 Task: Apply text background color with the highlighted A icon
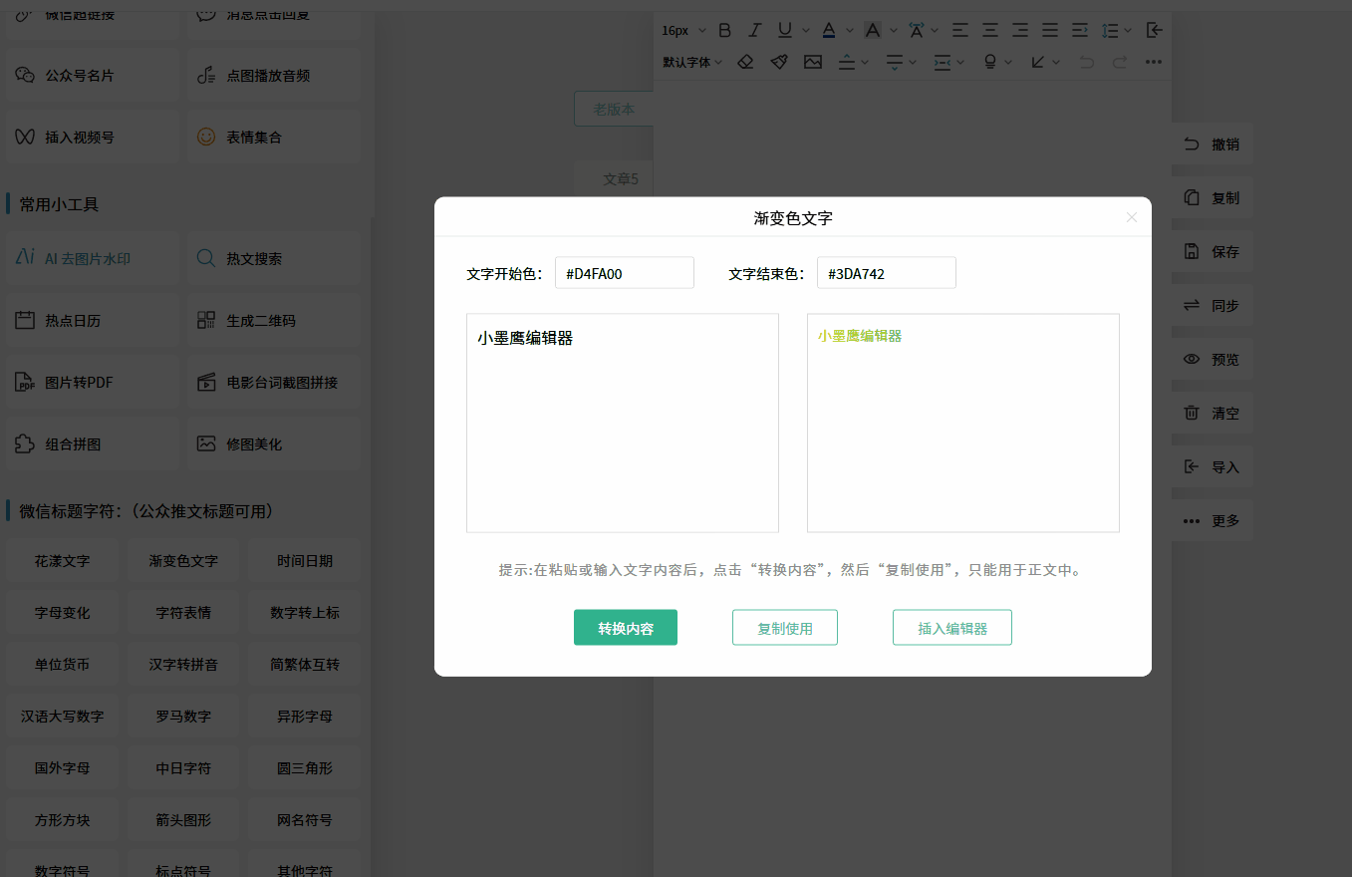pyautogui.click(x=872, y=30)
